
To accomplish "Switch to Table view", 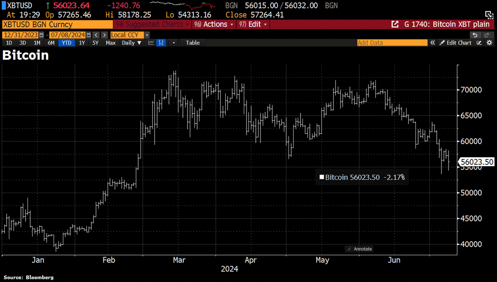I will tap(193, 43).
